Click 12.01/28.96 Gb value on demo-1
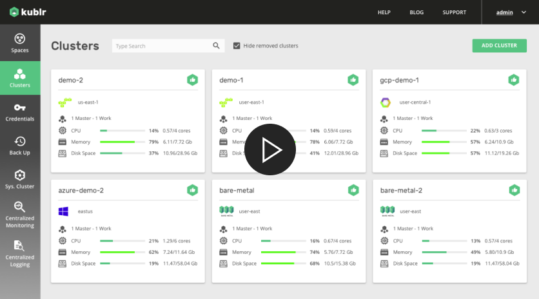Image resolution: width=539 pixels, height=299 pixels. pos(341,153)
